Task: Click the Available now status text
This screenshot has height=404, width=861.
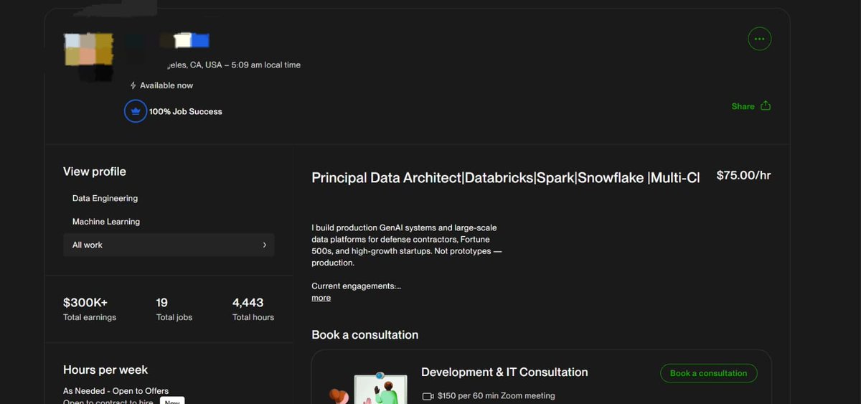Action: coord(166,85)
